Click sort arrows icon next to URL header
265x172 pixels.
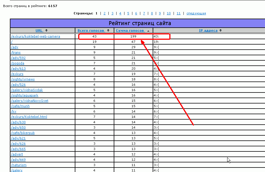[46, 30]
